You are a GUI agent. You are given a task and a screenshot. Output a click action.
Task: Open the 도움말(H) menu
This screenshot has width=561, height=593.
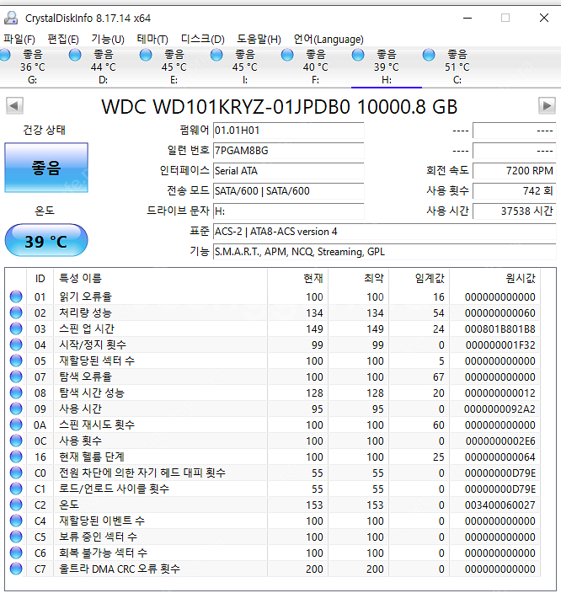pyautogui.click(x=259, y=40)
